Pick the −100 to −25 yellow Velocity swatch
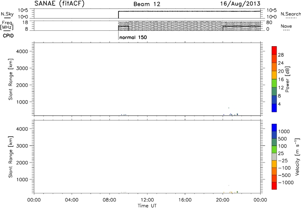Screen dimensions: 301x208 274,164
